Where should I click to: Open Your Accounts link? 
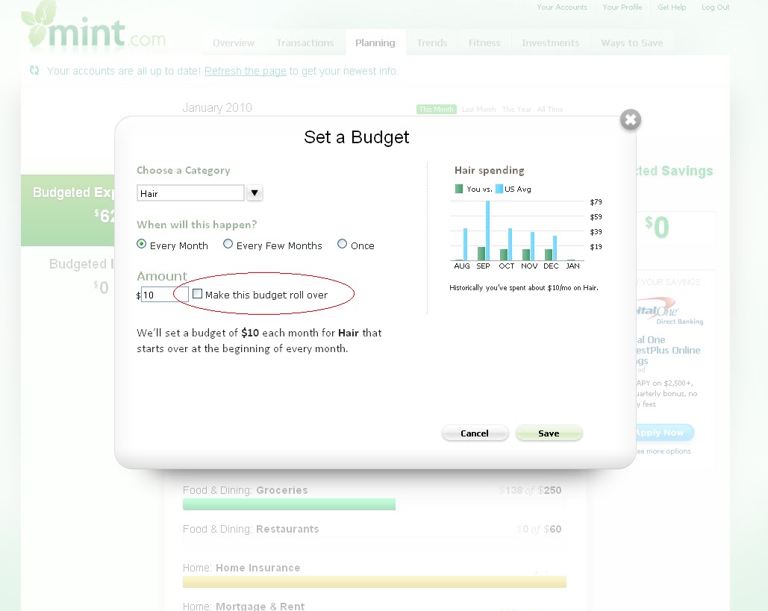tap(562, 7)
